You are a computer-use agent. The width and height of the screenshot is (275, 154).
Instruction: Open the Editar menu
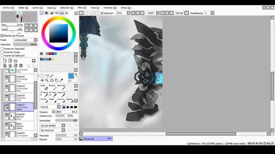pyautogui.click(x=23, y=8)
